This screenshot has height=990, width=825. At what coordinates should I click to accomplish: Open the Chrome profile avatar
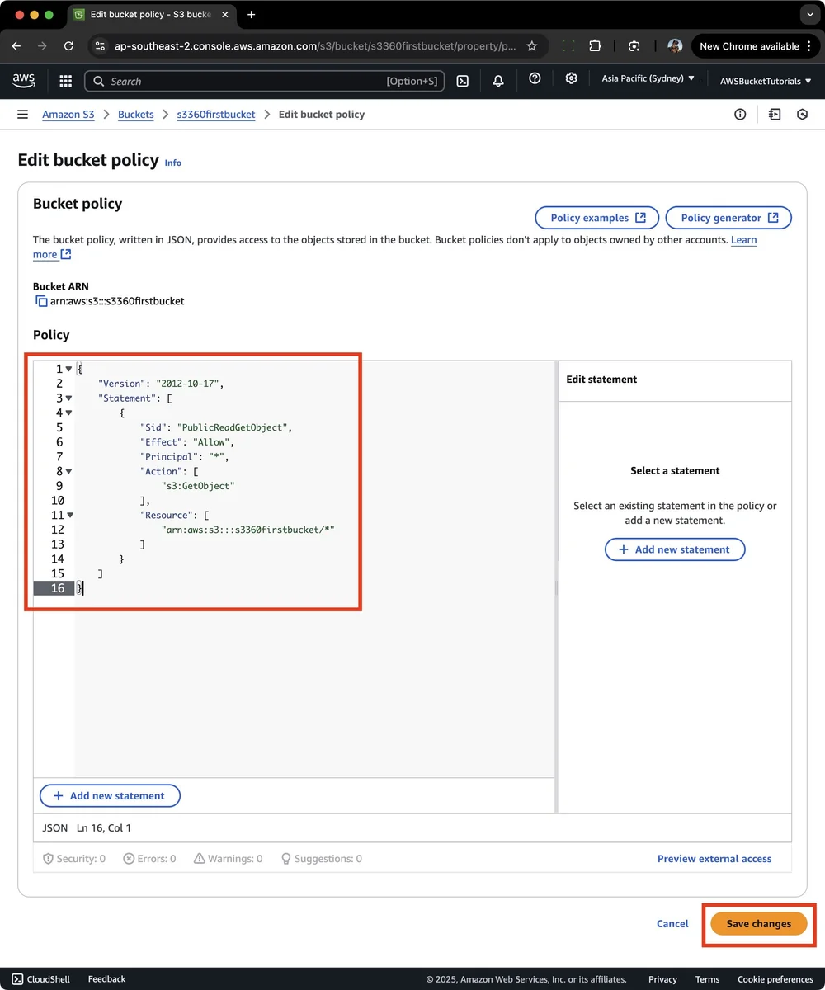[x=675, y=46]
